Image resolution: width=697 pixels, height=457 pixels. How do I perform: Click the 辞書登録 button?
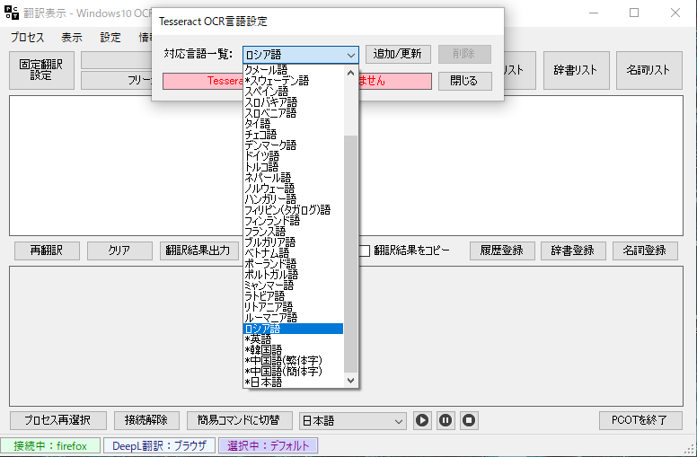573,250
